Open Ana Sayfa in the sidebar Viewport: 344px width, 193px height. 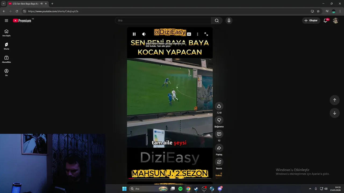pos(6,33)
